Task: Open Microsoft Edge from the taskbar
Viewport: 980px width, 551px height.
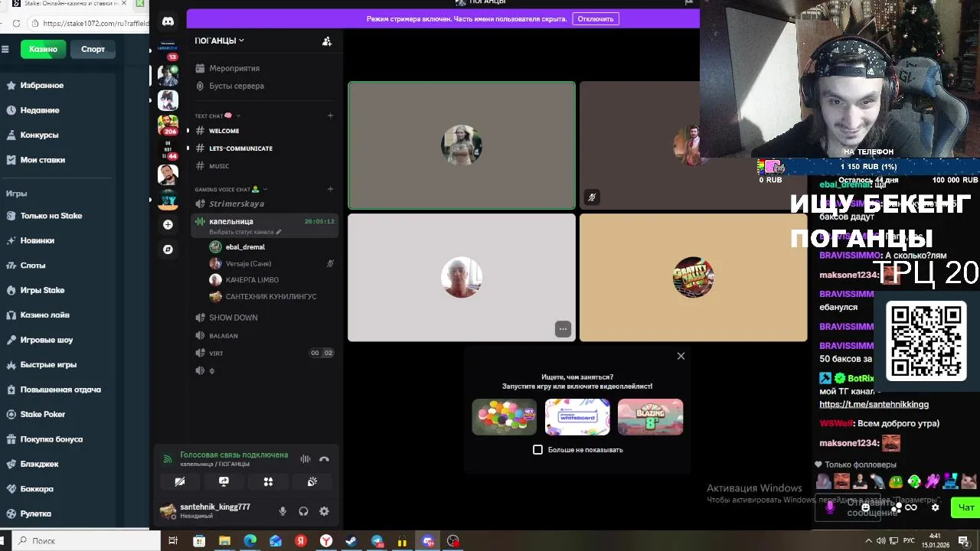Action: pyautogui.click(x=250, y=541)
